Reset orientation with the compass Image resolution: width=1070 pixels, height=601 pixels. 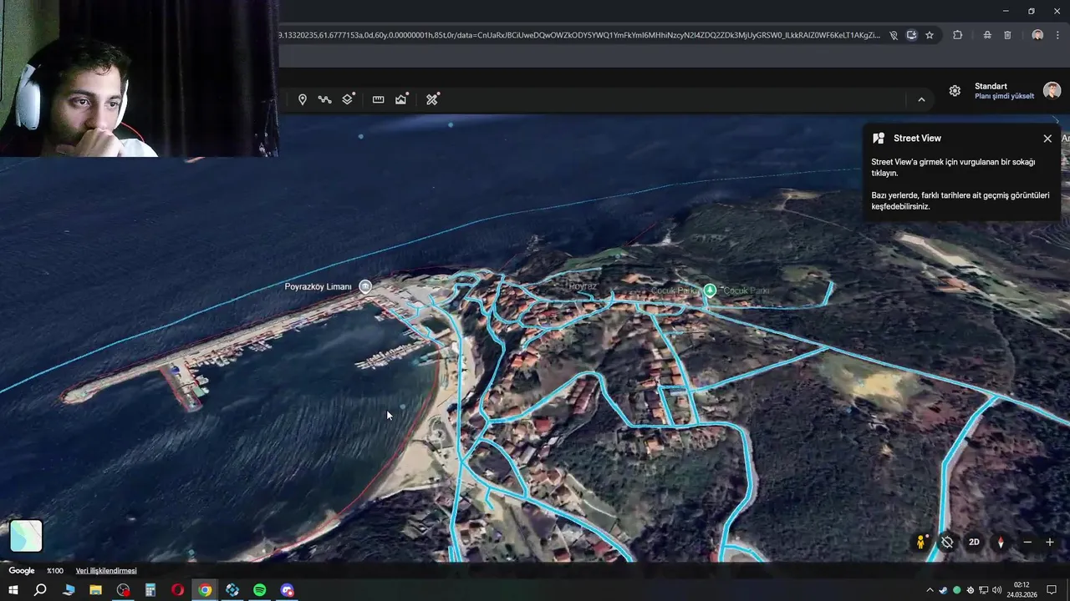click(1001, 542)
